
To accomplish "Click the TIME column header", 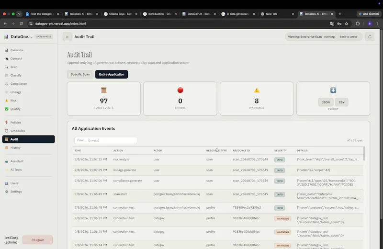I will [78, 150].
